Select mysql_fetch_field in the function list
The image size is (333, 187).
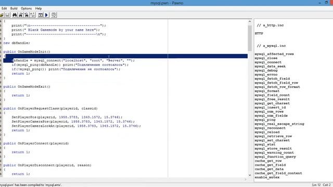tap(272, 78)
